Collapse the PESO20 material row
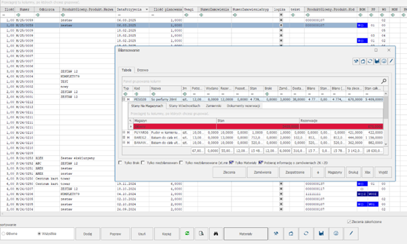Image resolution: width=407 pixels, height=244 pixels. point(124,99)
